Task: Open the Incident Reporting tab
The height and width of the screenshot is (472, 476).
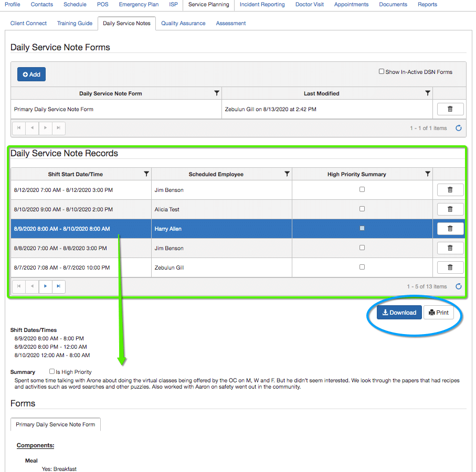Action: (262, 4)
